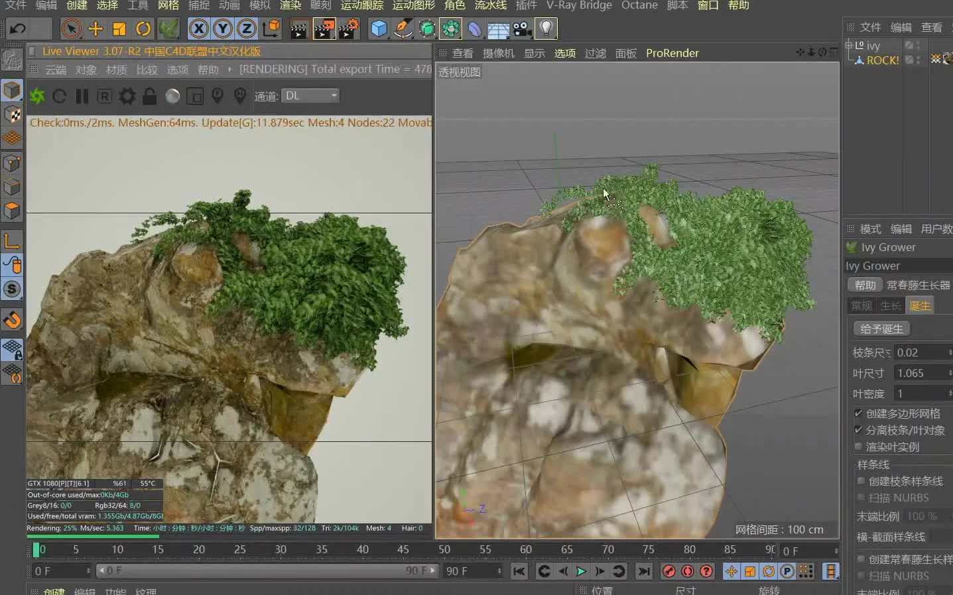Open the Live Viewer 对象 menu
The image size is (953, 595).
[86, 70]
